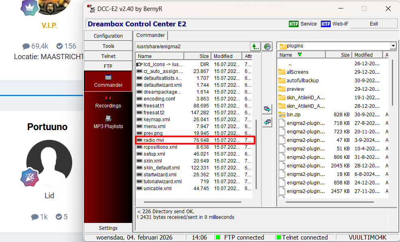Open the Configuration section
The image size is (400, 242).
(x=108, y=36)
